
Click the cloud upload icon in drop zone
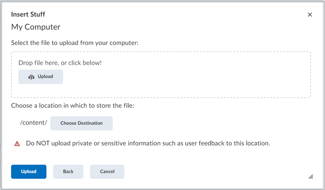(x=31, y=77)
